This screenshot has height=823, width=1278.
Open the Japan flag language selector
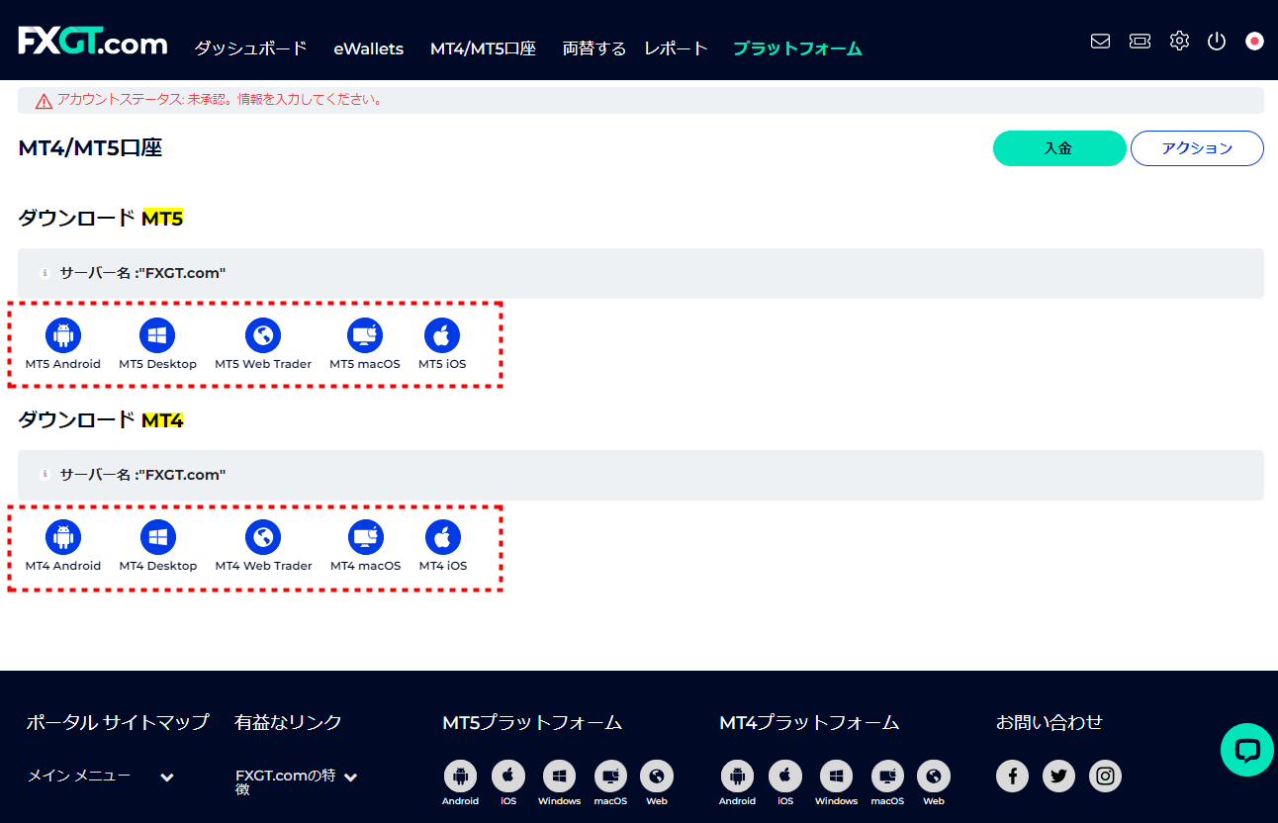point(1254,42)
